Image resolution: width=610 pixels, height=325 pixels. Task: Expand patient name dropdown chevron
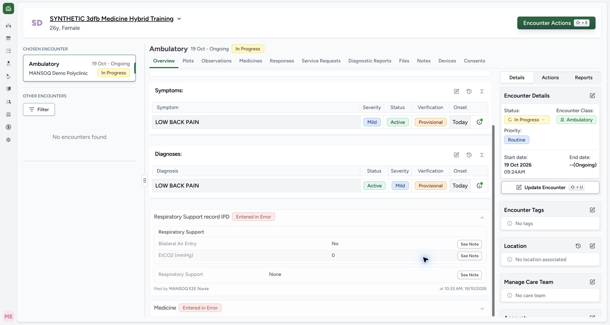pyautogui.click(x=179, y=19)
